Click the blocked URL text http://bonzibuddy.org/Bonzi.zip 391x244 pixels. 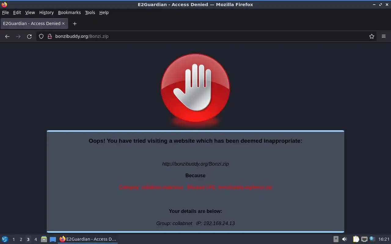tap(195, 164)
